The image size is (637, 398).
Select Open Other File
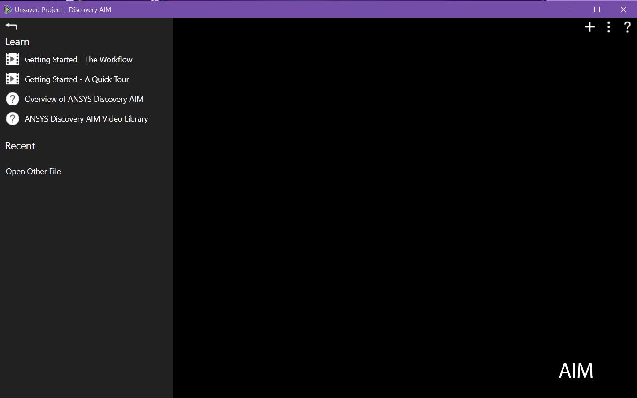33,171
